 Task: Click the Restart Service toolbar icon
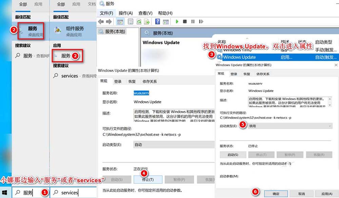(201, 21)
